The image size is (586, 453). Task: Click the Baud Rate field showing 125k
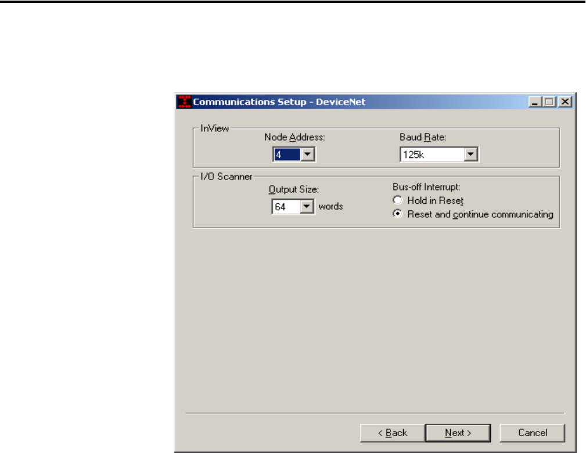click(433, 154)
